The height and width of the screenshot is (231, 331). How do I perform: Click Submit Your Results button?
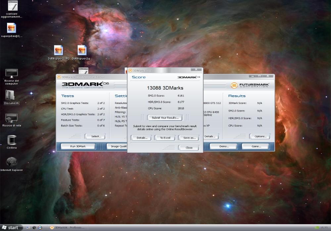tap(165, 118)
